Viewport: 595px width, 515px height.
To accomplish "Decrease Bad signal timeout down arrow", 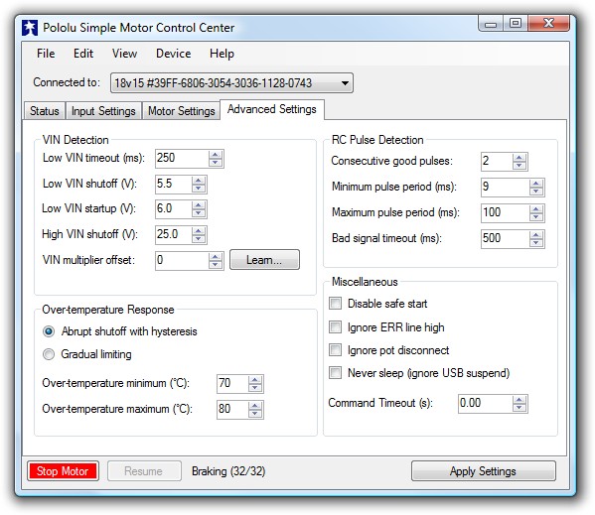I will click(535, 242).
